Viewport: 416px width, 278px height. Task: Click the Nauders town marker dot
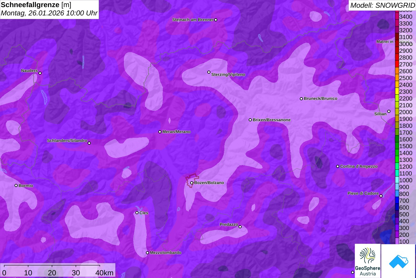(40, 73)
